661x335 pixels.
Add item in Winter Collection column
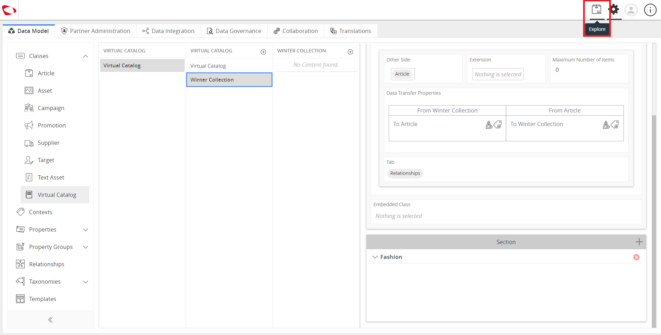[350, 52]
